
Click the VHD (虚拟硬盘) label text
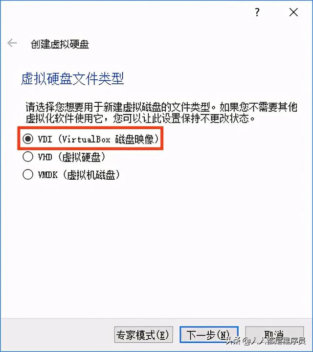[71, 157]
